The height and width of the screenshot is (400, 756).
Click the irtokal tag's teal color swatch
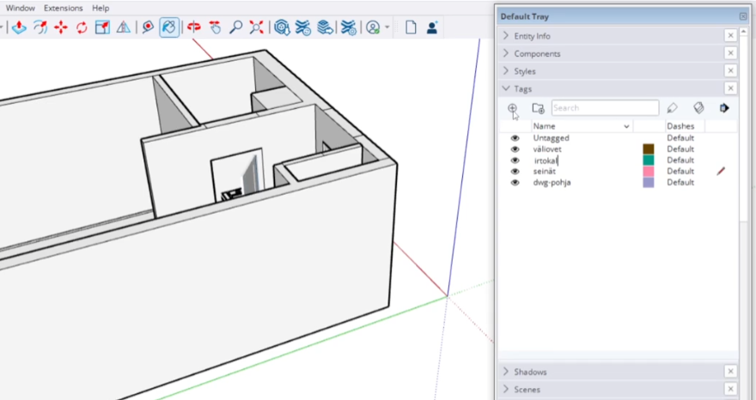(x=649, y=160)
